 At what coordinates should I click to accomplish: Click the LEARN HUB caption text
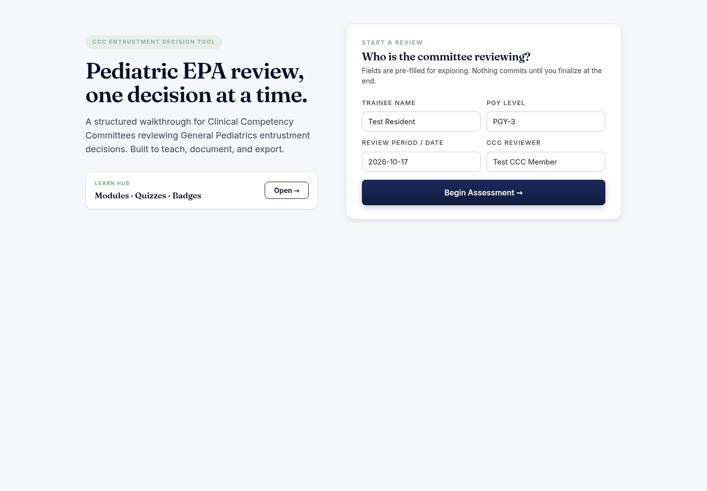click(x=112, y=183)
